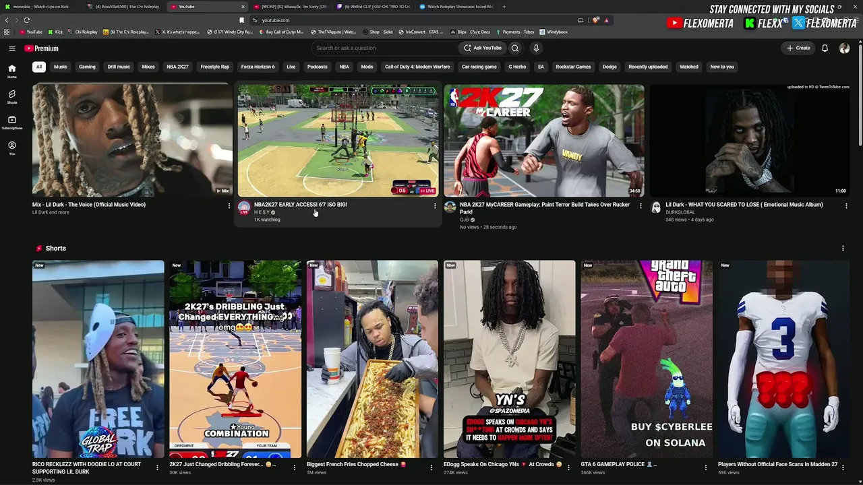Start voice search with the microphone icon
This screenshot has width=863, height=485.
[536, 48]
